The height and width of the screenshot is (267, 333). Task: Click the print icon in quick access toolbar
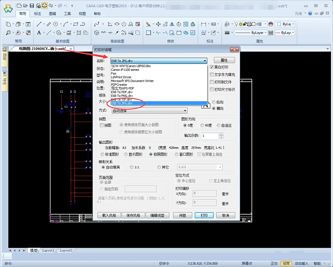pos(44,6)
